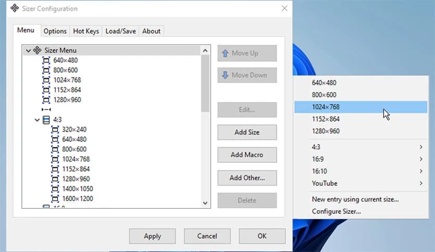Click the Edit button

(247, 110)
